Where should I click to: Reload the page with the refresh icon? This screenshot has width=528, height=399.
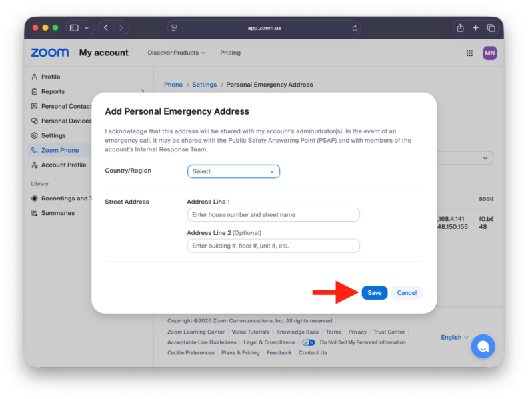click(355, 28)
